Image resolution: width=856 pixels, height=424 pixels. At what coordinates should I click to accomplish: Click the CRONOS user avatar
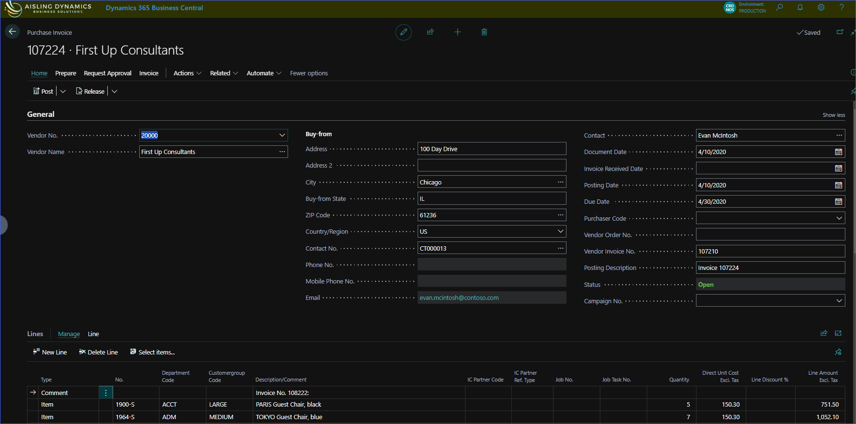click(x=729, y=8)
